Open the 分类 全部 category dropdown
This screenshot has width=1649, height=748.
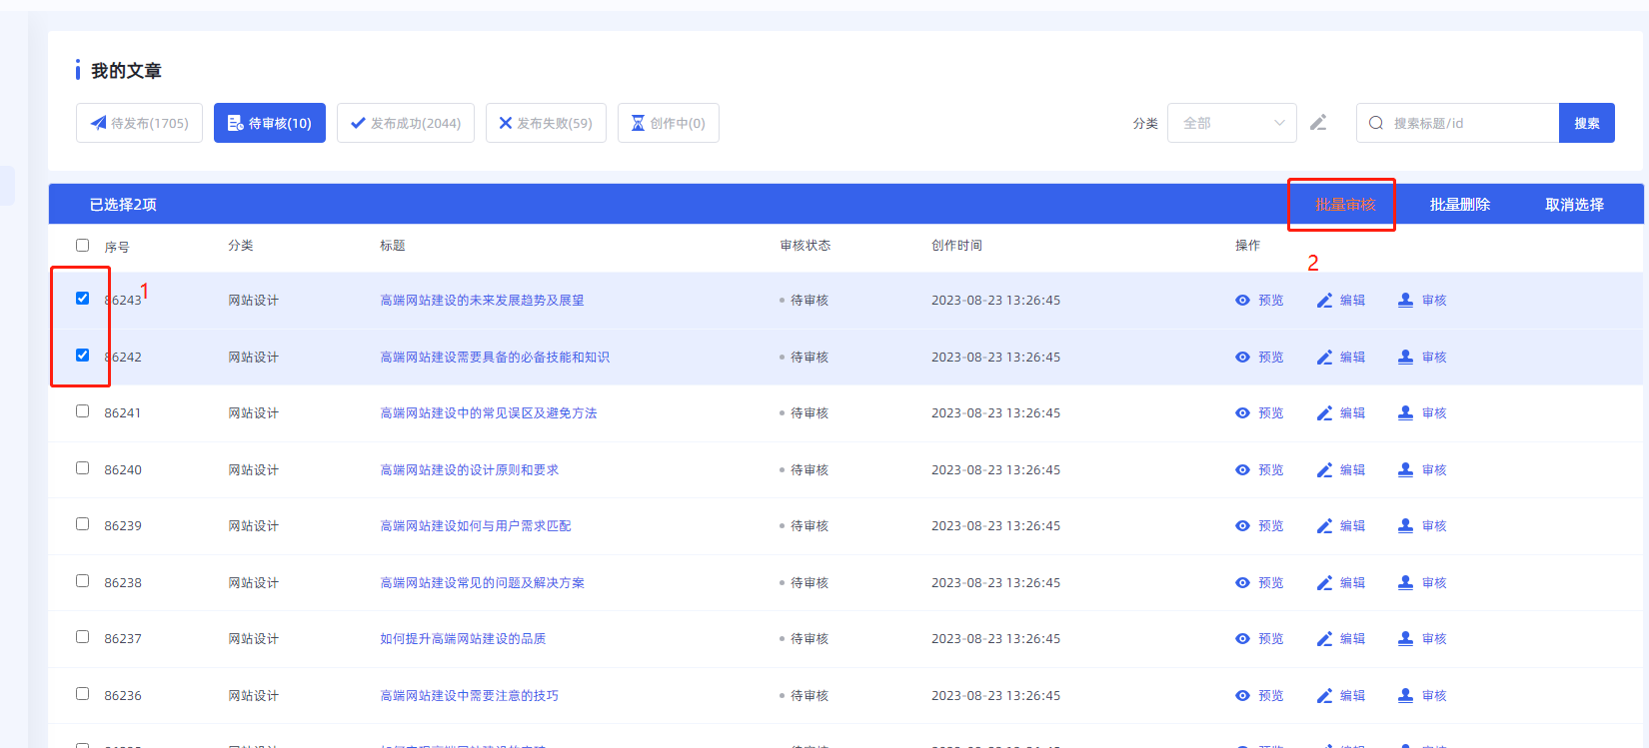1231,123
